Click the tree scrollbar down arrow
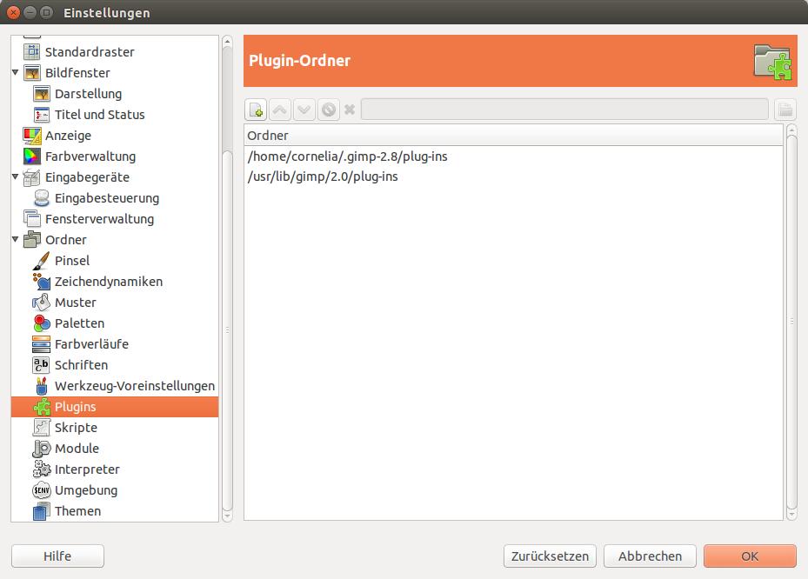 (x=227, y=516)
